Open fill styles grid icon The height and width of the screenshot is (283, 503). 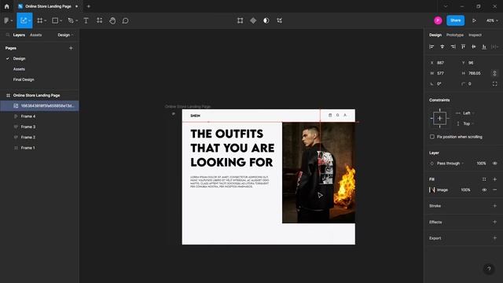(484, 179)
